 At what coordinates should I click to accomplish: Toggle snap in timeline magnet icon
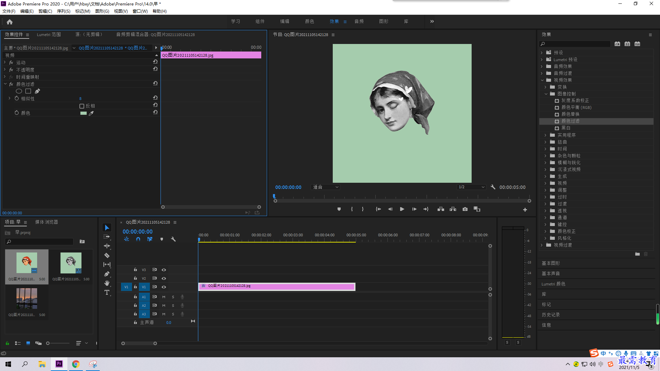[x=138, y=239]
